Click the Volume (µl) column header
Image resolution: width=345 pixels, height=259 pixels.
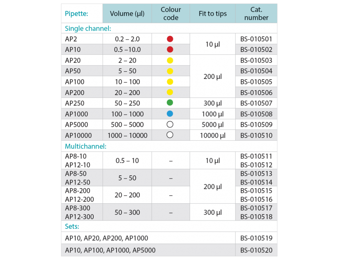(x=127, y=14)
